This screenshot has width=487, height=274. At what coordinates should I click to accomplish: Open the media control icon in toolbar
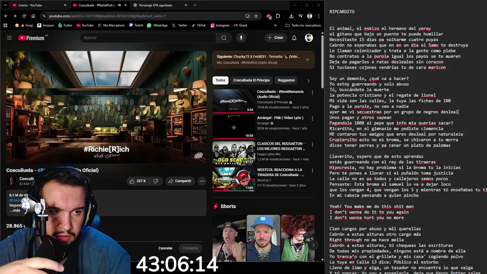point(301,16)
